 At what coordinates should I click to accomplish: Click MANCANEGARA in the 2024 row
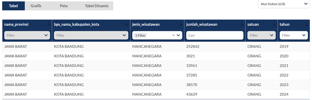click(147, 94)
